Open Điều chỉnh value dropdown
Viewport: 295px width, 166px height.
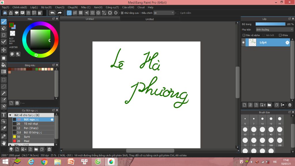tap(173, 13)
